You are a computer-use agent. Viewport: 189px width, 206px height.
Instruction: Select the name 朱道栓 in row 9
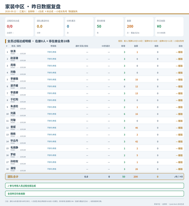pos(14,106)
